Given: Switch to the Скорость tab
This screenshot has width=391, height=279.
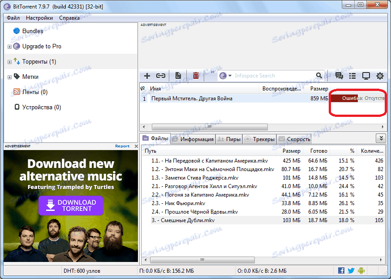Looking at the screenshot, I should pos(294,139).
